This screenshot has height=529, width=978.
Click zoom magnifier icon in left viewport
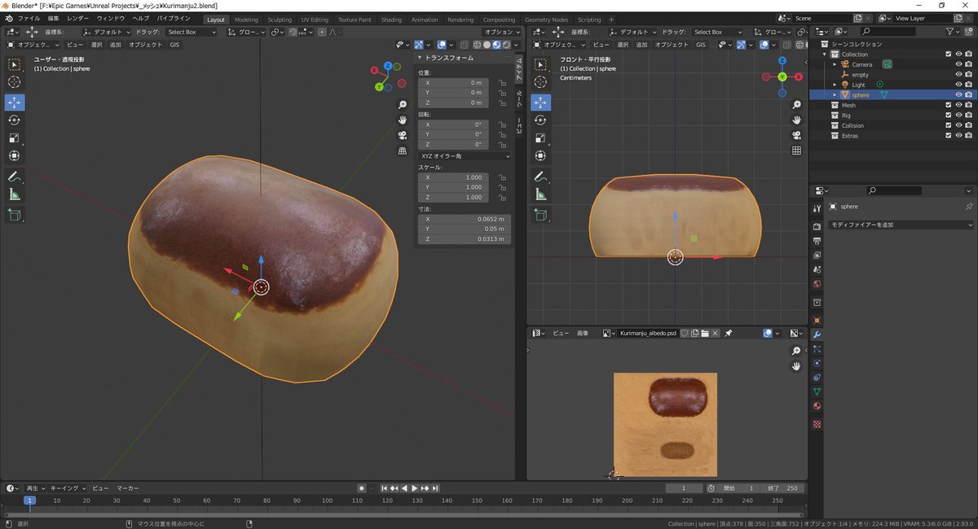(402, 105)
